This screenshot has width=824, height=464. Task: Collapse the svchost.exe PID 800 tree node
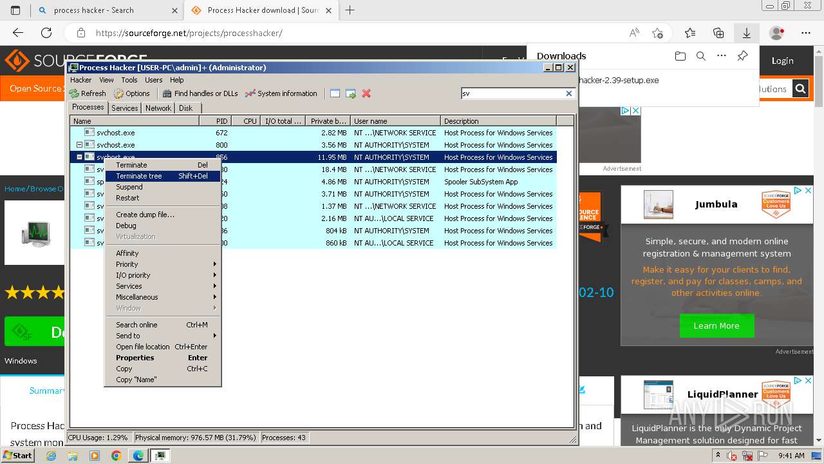(x=79, y=145)
